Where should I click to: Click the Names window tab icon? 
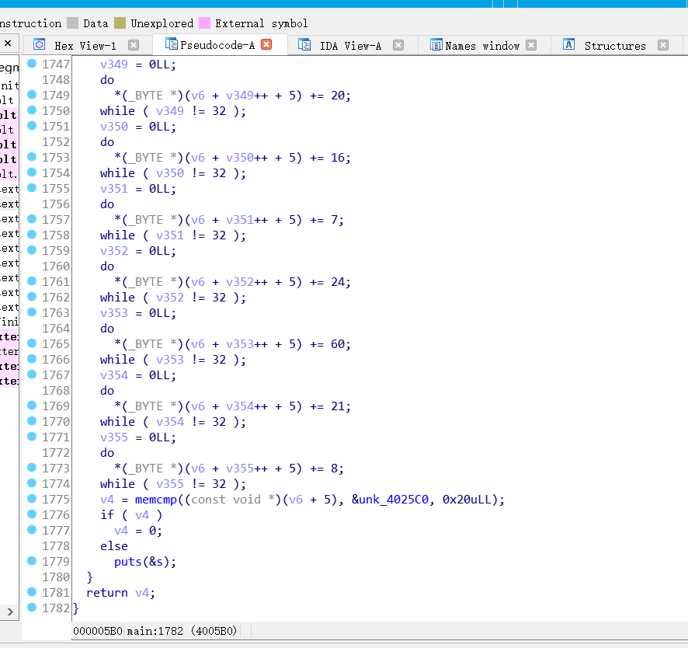click(x=436, y=45)
